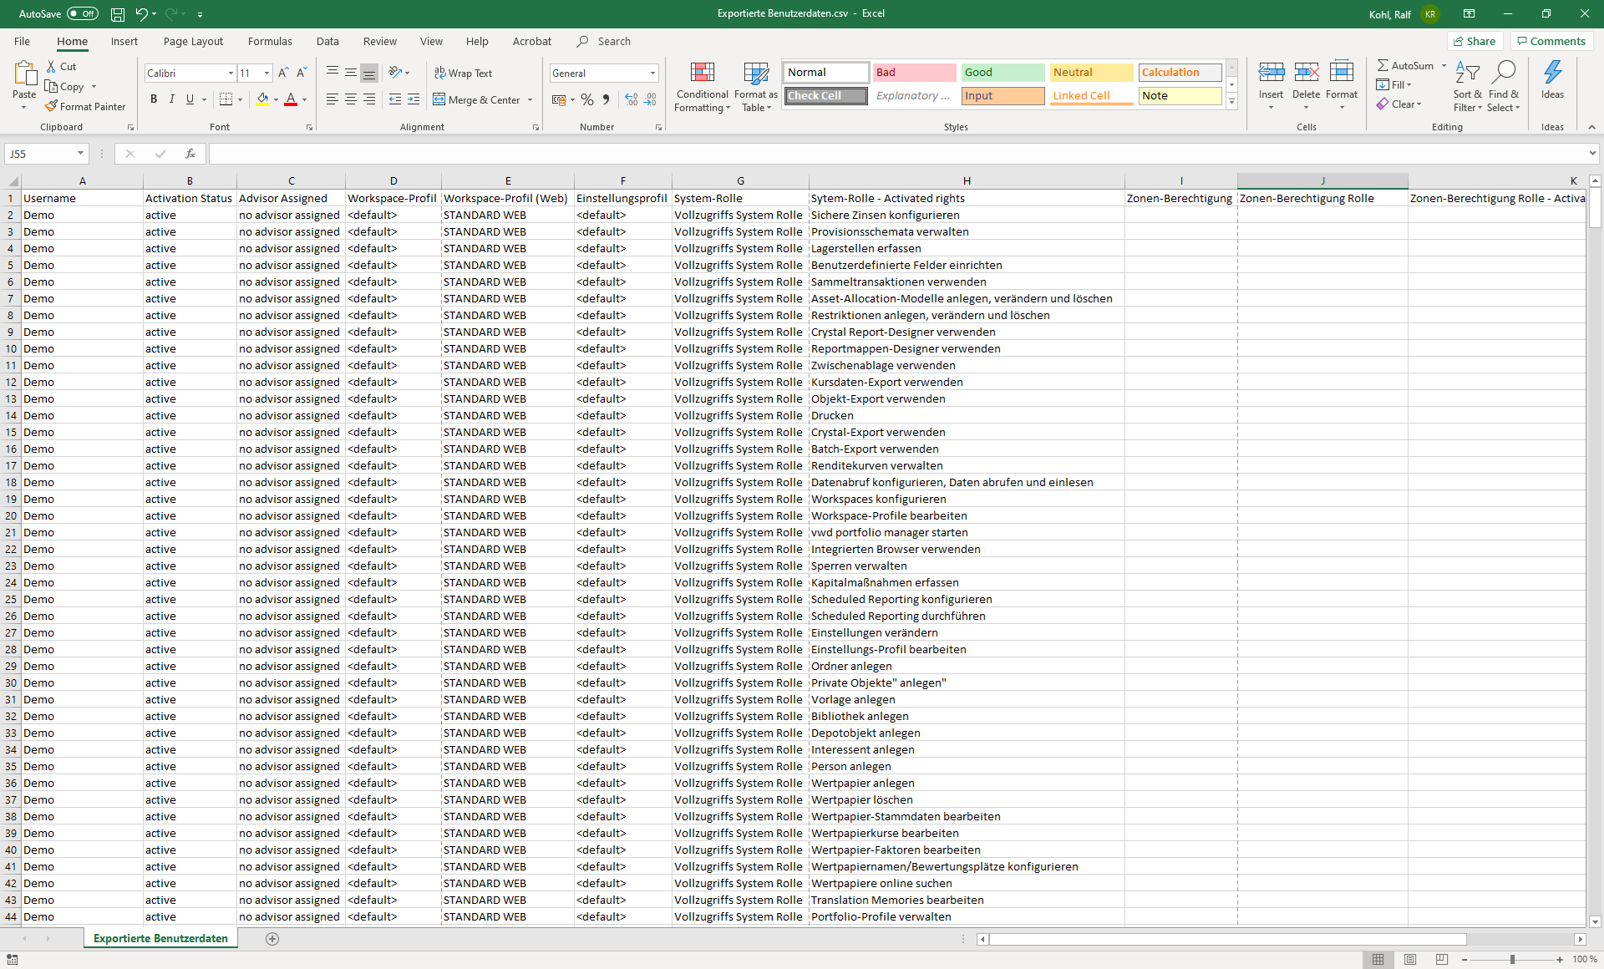Open Conditional Formatting menu
1604x969 pixels.
[702, 86]
